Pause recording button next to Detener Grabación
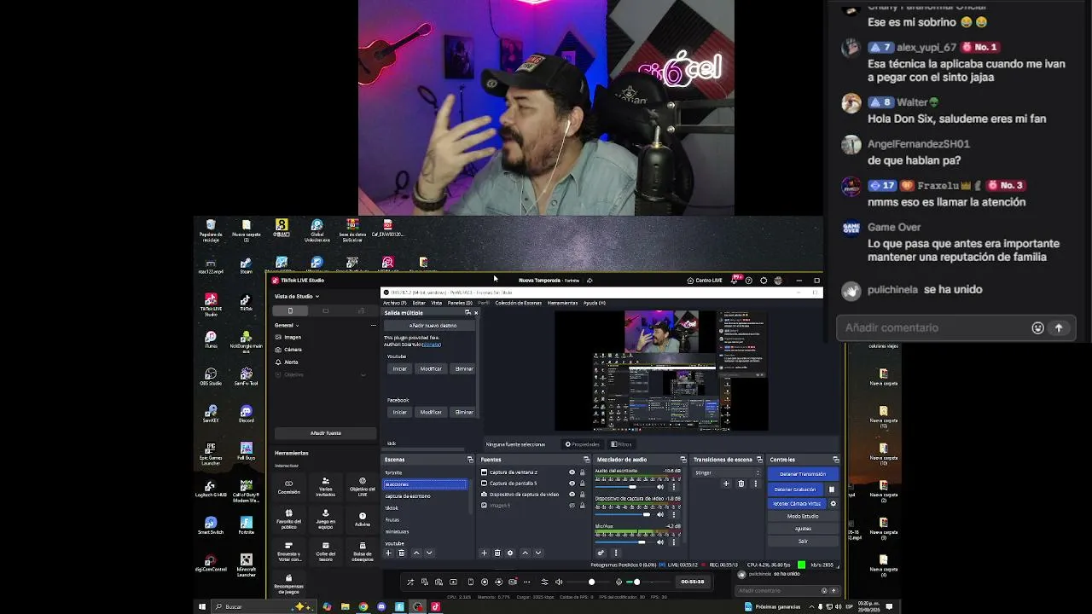The width and height of the screenshot is (1092, 614). pos(832,489)
